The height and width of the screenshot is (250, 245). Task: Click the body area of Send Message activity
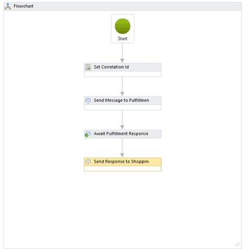(x=123, y=108)
